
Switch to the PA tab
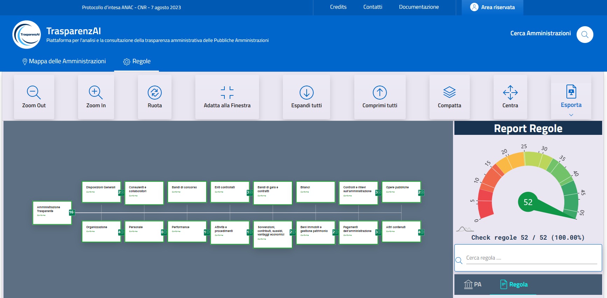click(x=473, y=284)
